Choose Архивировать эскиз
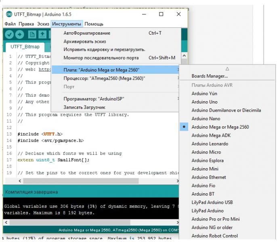Screen dimensions: 277x242 [x=117, y=42]
